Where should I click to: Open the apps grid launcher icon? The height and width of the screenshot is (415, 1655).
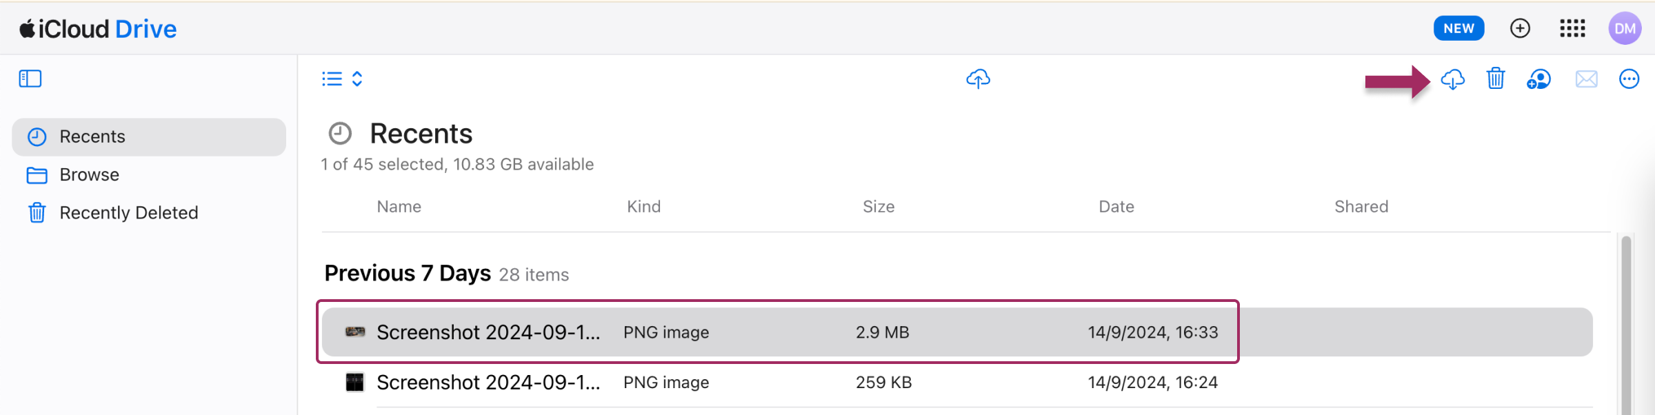tap(1572, 28)
